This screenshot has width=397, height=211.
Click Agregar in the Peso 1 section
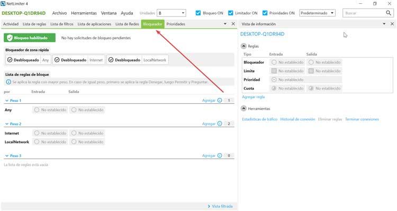click(209, 100)
